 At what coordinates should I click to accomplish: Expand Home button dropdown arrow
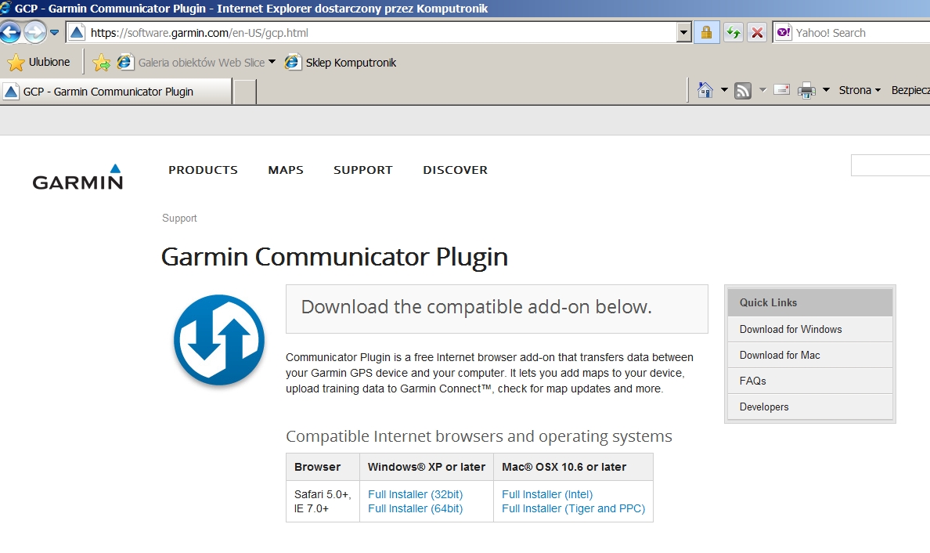coord(724,90)
